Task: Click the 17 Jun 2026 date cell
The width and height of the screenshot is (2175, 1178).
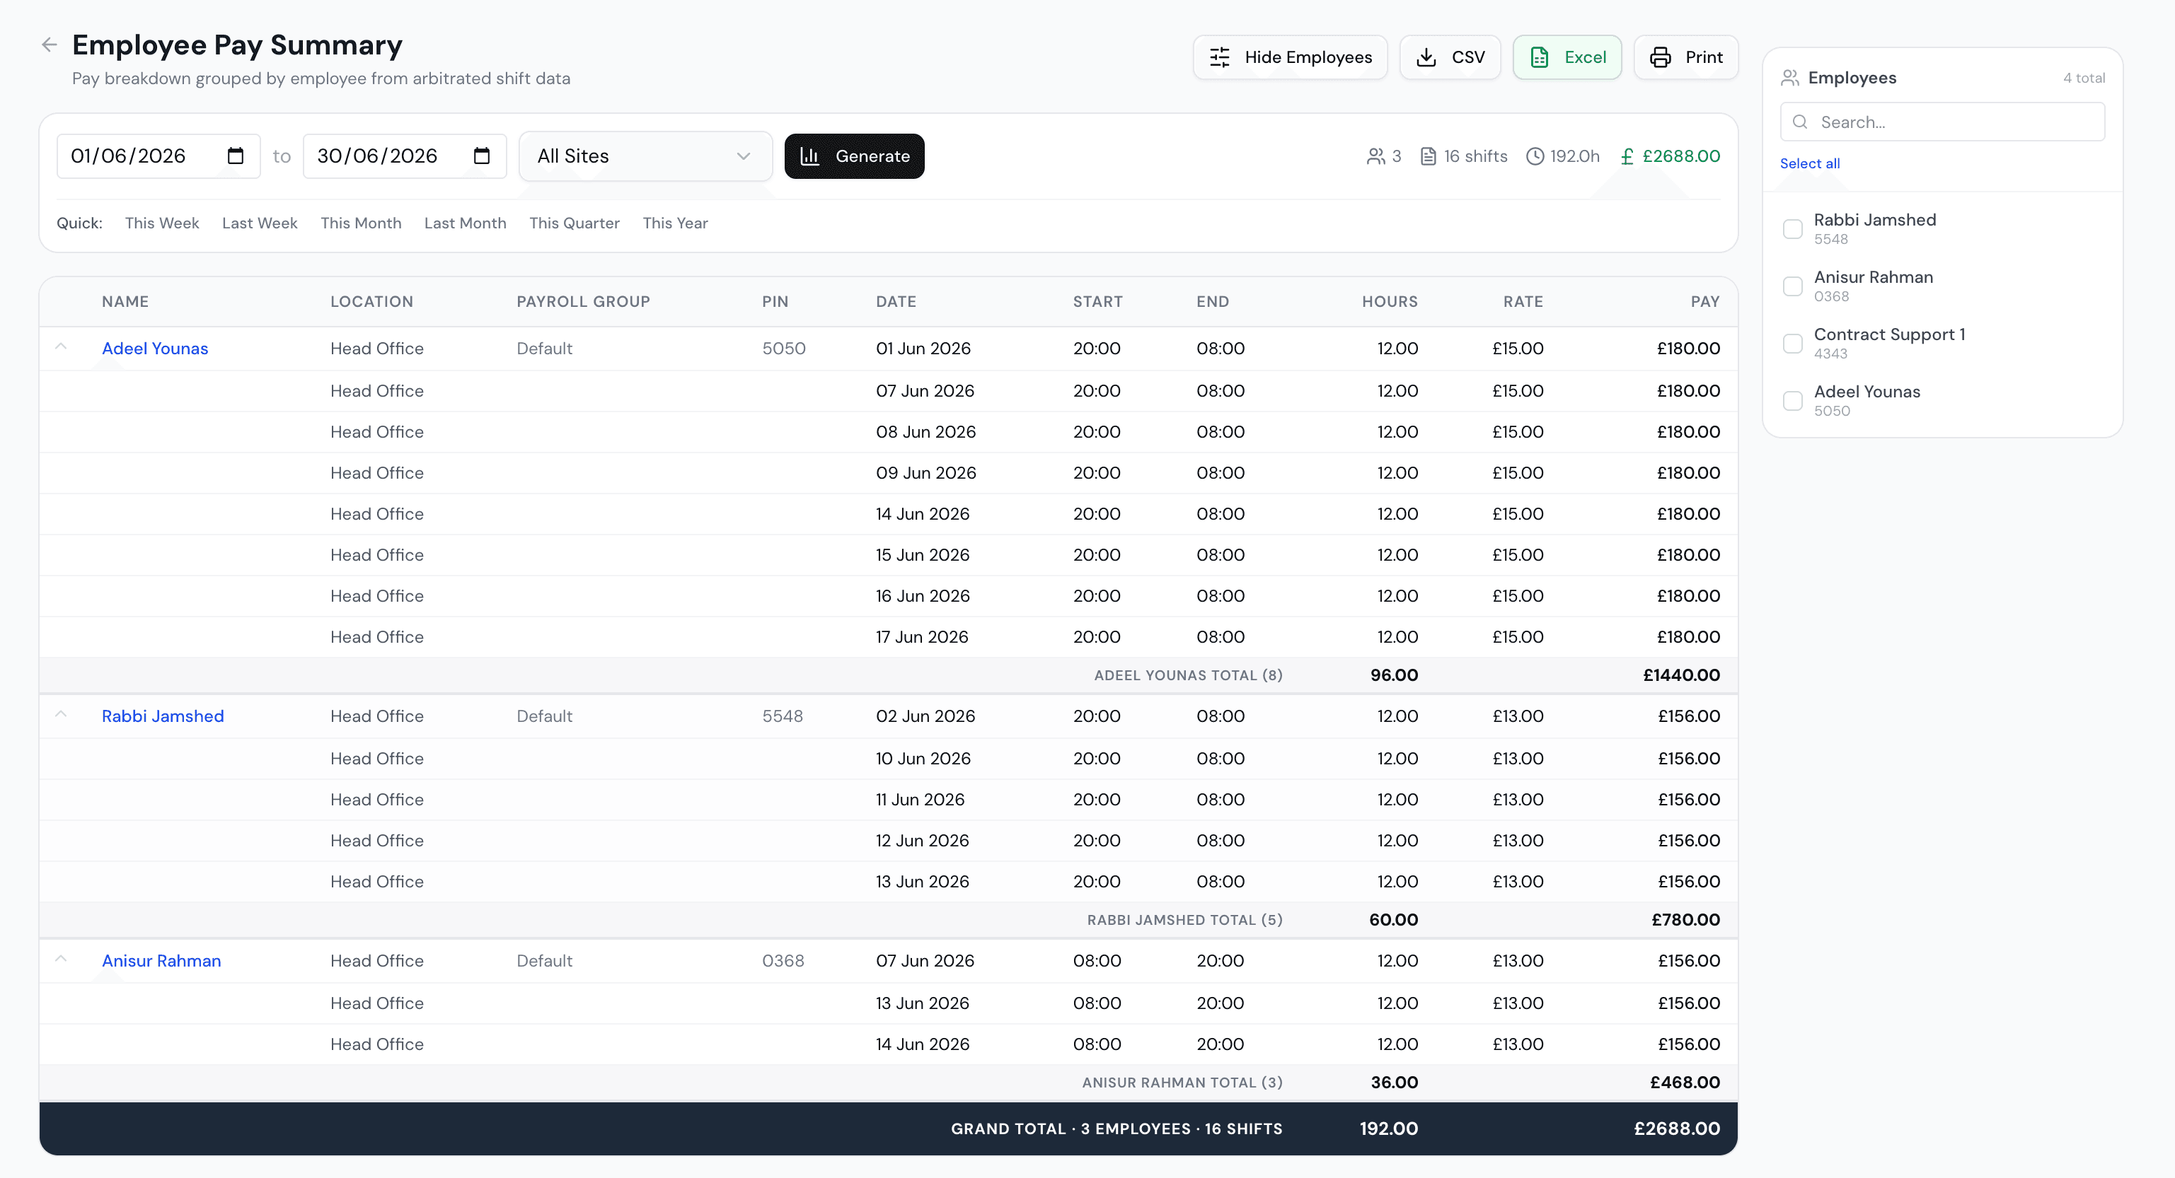Action: coord(921,637)
